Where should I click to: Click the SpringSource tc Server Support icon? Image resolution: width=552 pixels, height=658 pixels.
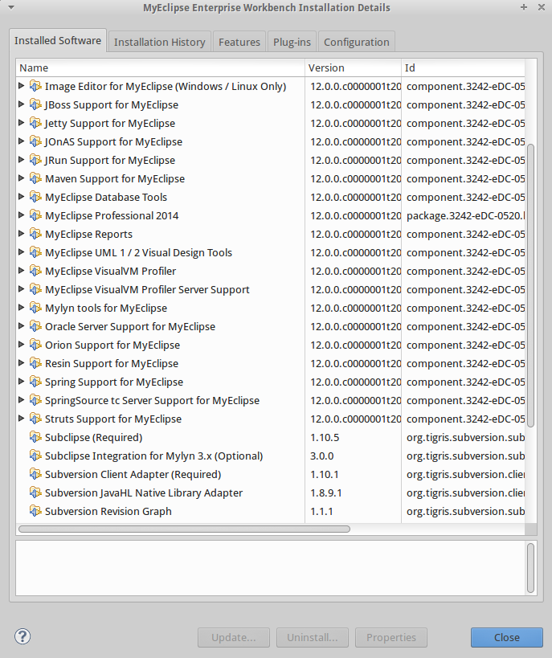click(35, 400)
